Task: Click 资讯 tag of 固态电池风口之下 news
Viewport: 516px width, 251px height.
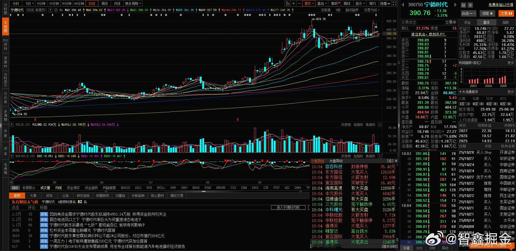Action: tap(44, 220)
